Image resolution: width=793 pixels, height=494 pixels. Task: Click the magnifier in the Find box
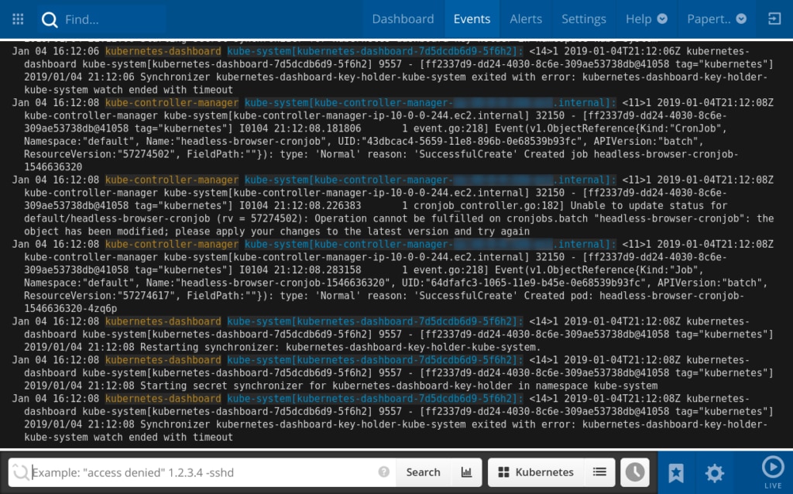coord(50,19)
